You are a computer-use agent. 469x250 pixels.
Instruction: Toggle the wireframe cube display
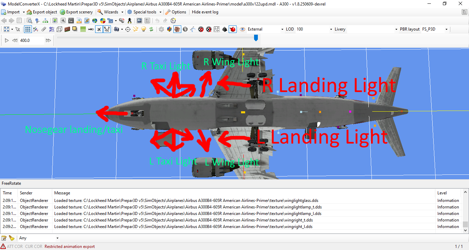coord(59,29)
